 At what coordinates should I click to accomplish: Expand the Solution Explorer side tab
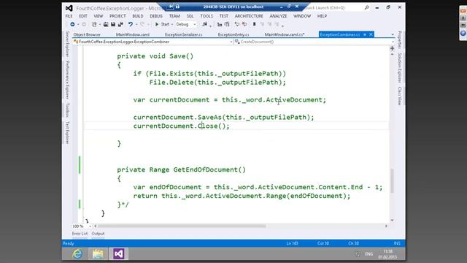pyautogui.click(x=400, y=68)
